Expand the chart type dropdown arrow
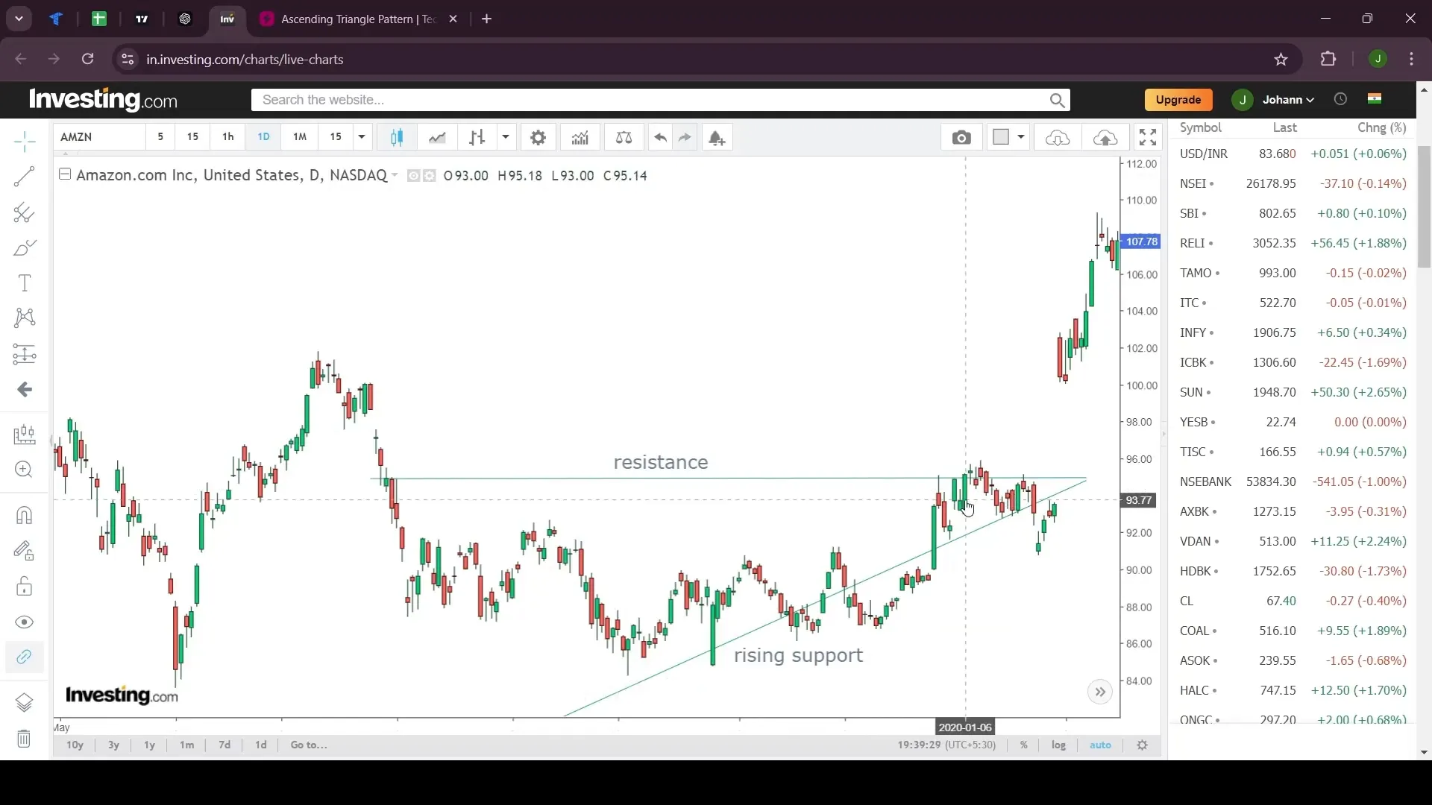The height and width of the screenshot is (805, 1432). tap(504, 136)
